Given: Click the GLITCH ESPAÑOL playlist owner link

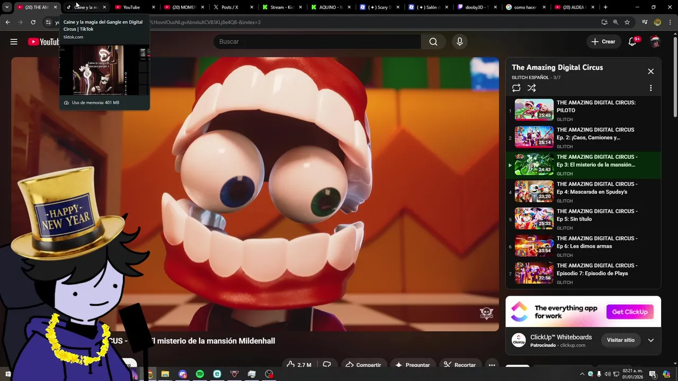Looking at the screenshot, I should tap(530, 78).
